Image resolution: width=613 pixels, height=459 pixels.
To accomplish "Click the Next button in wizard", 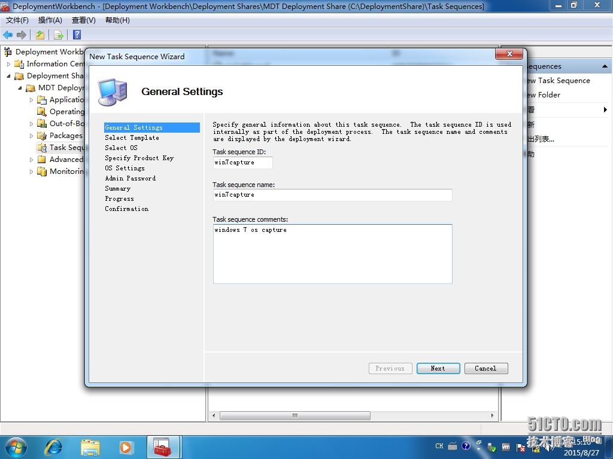I will [438, 368].
